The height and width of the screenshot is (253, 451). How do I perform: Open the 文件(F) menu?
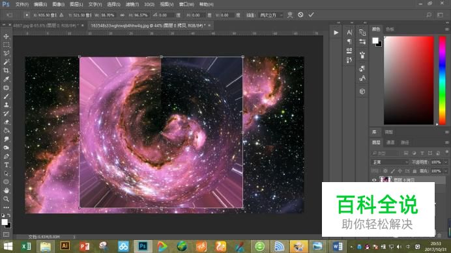pyautogui.click(x=22, y=5)
